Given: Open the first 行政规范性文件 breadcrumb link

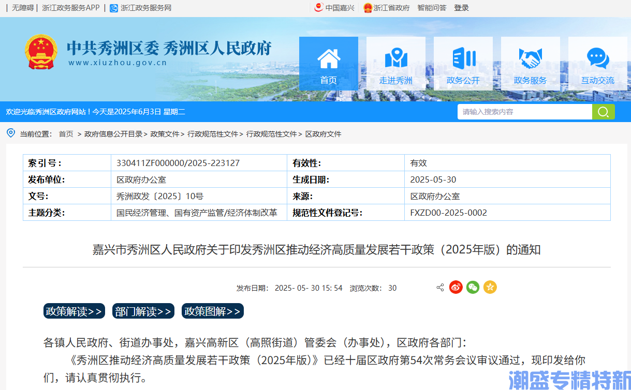Looking at the screenshot, I should tap(213, 134).
